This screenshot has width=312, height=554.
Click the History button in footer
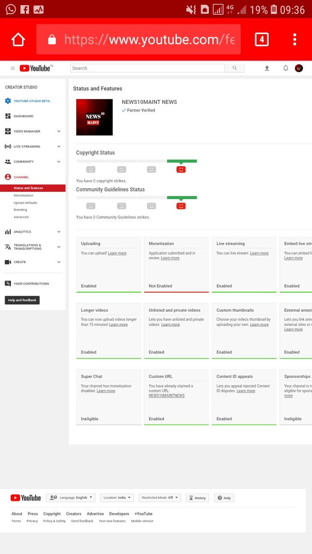point(197,498)
